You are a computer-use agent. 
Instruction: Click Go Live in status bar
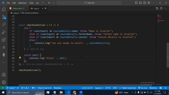tap(143, 88)
